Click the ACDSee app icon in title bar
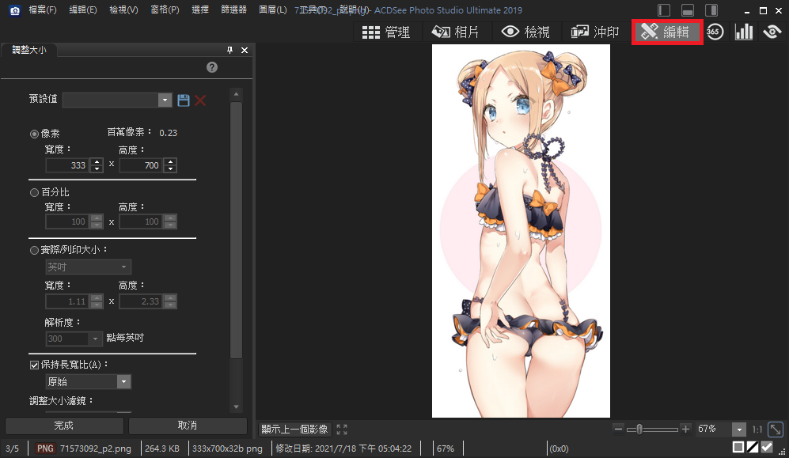The height and width of the screenshot is (458, 789). [14, 10]
